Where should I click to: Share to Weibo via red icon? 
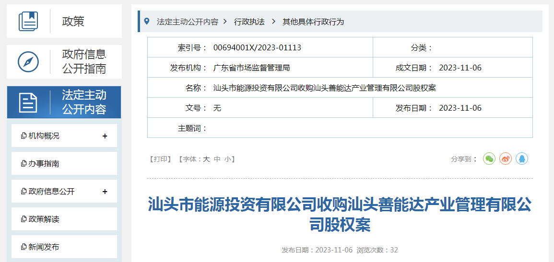click(506, 159)
